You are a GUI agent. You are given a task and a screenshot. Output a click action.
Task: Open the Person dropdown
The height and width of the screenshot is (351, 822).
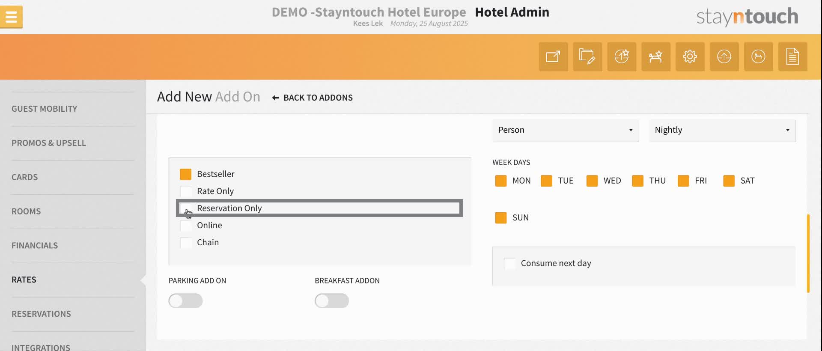click(566, 130)
